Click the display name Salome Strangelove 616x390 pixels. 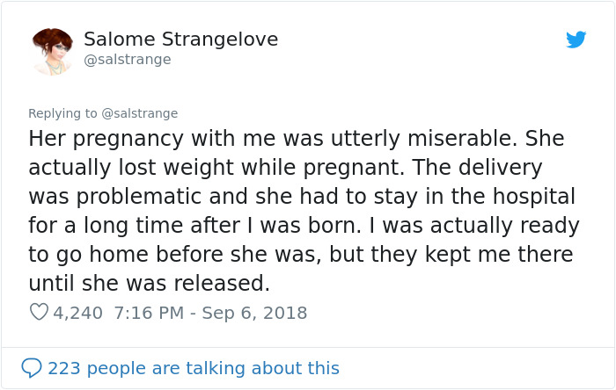click(x=180, y=39)
